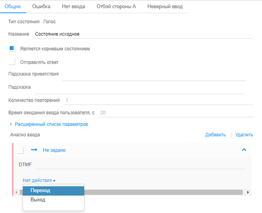The width and height of the screenshot is (262, 213).
Task: Open the 'Неверный ввод' tab
Action: point(165,6)
